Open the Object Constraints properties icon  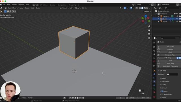coord(154,85)
